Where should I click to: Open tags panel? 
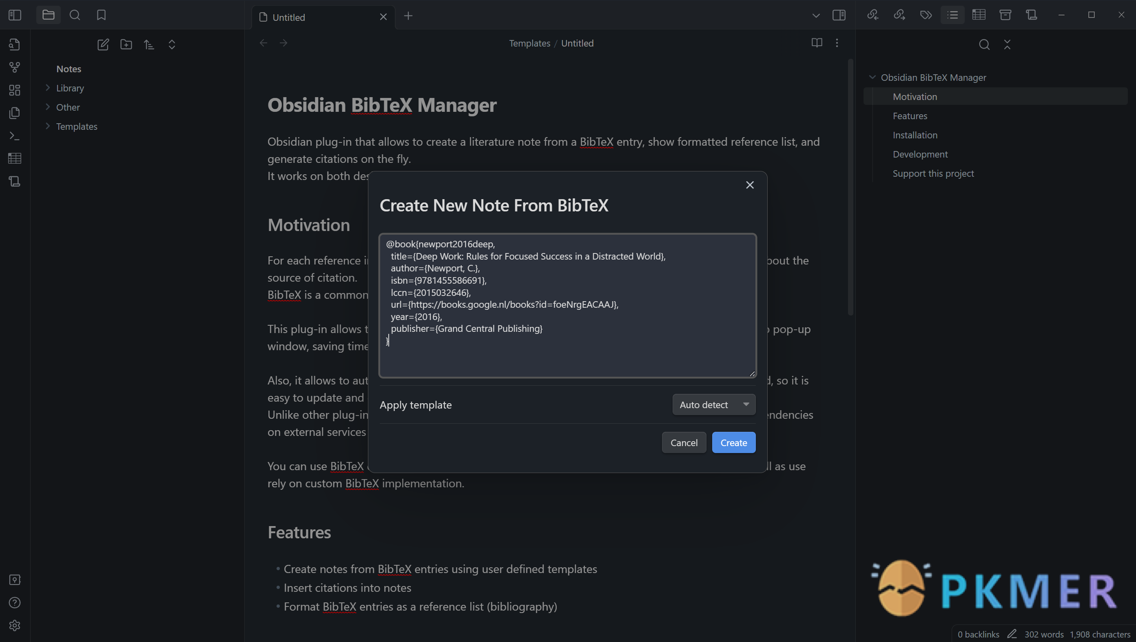926,15
